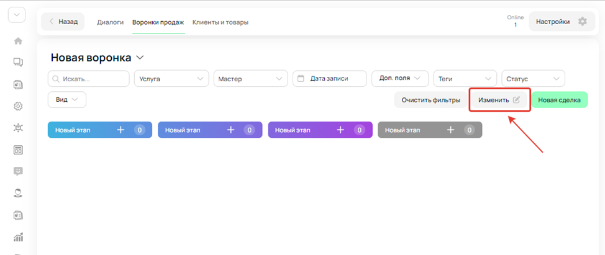Open the Статус filter dropdown
The width and height of the screenshot is (605, 255).
coord(533,79)
